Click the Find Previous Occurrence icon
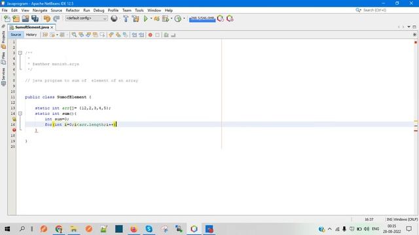The width and height of the screenshot is (419, 235). tap(81, 35)
